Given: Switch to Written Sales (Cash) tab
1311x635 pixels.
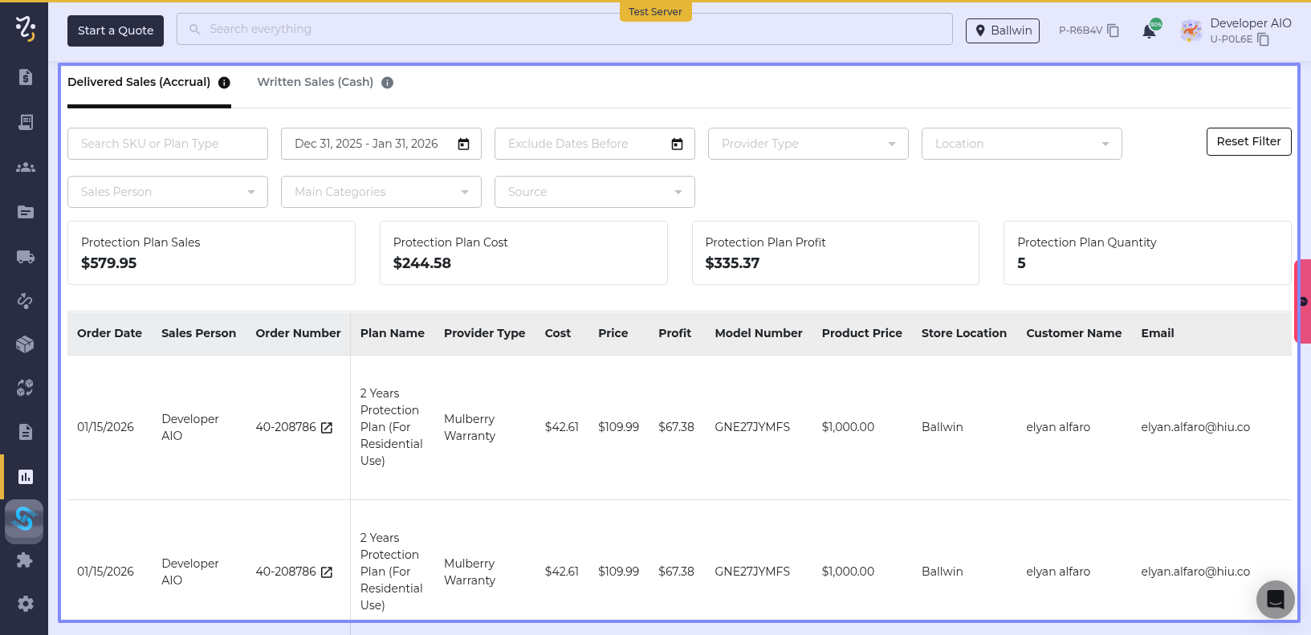Looking at the screenshot, I should (x=315, y=82).
